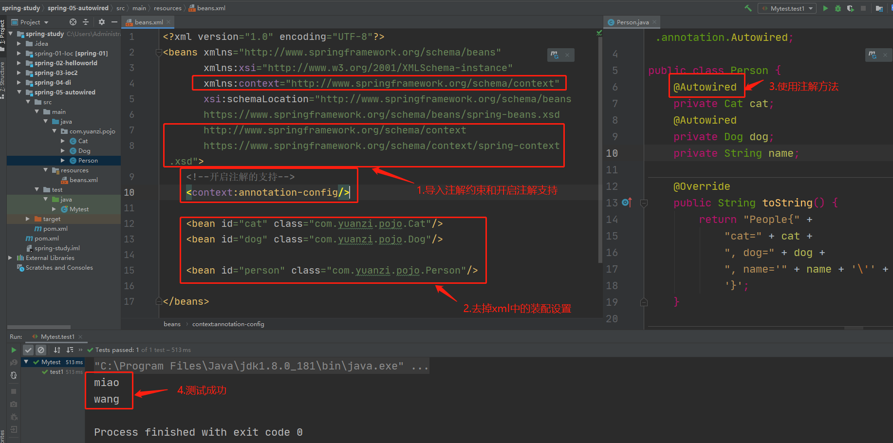Hide the Project tool window
The height and width of the screenshot is (443, 893).
[x=114, y=22]
